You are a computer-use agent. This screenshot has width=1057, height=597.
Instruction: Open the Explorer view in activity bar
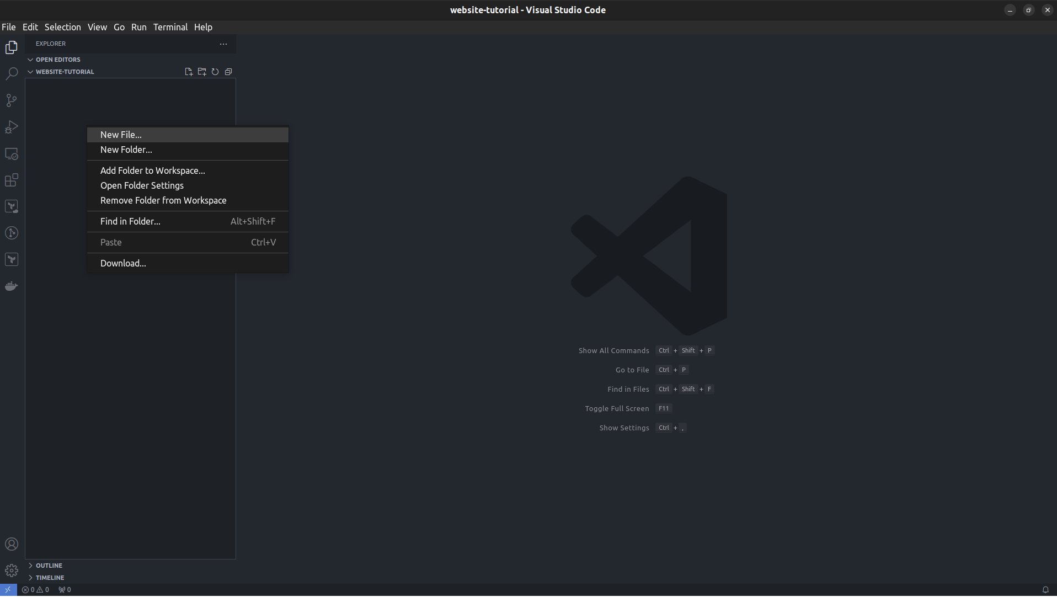click(12, 47)
